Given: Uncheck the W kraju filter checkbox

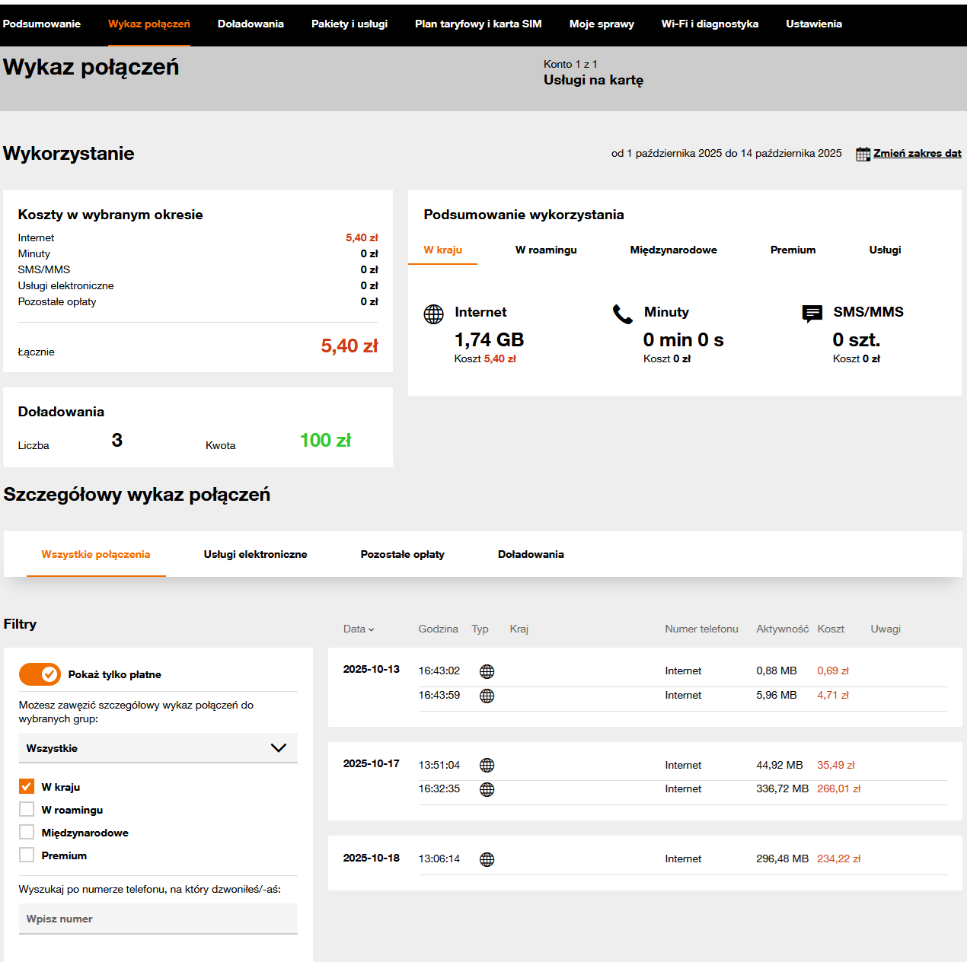Looking at the screenshot, I should pyautogui.click(x=27, y=786).
